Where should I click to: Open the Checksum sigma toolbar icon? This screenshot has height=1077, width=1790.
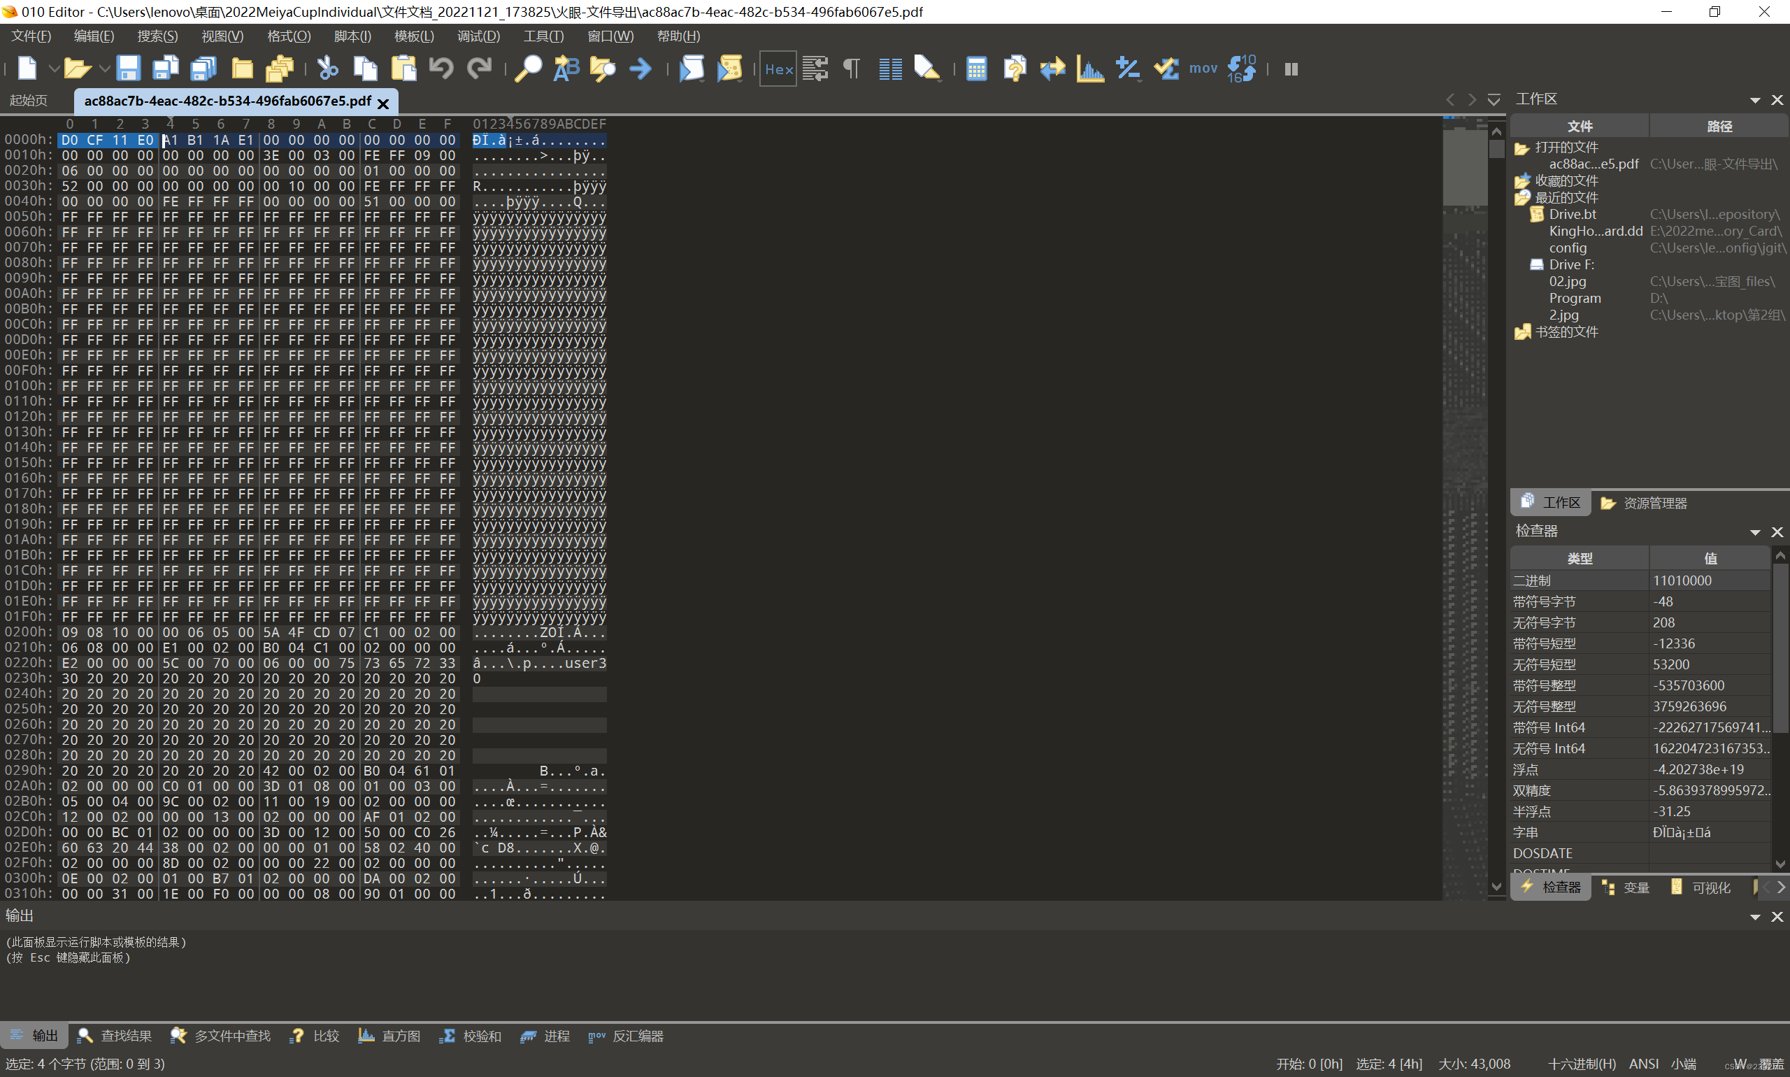1166,69
